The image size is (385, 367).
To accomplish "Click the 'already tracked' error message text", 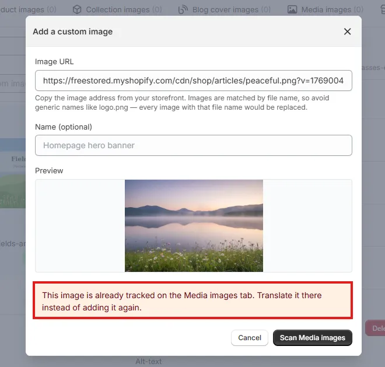I will pos(181,301).
